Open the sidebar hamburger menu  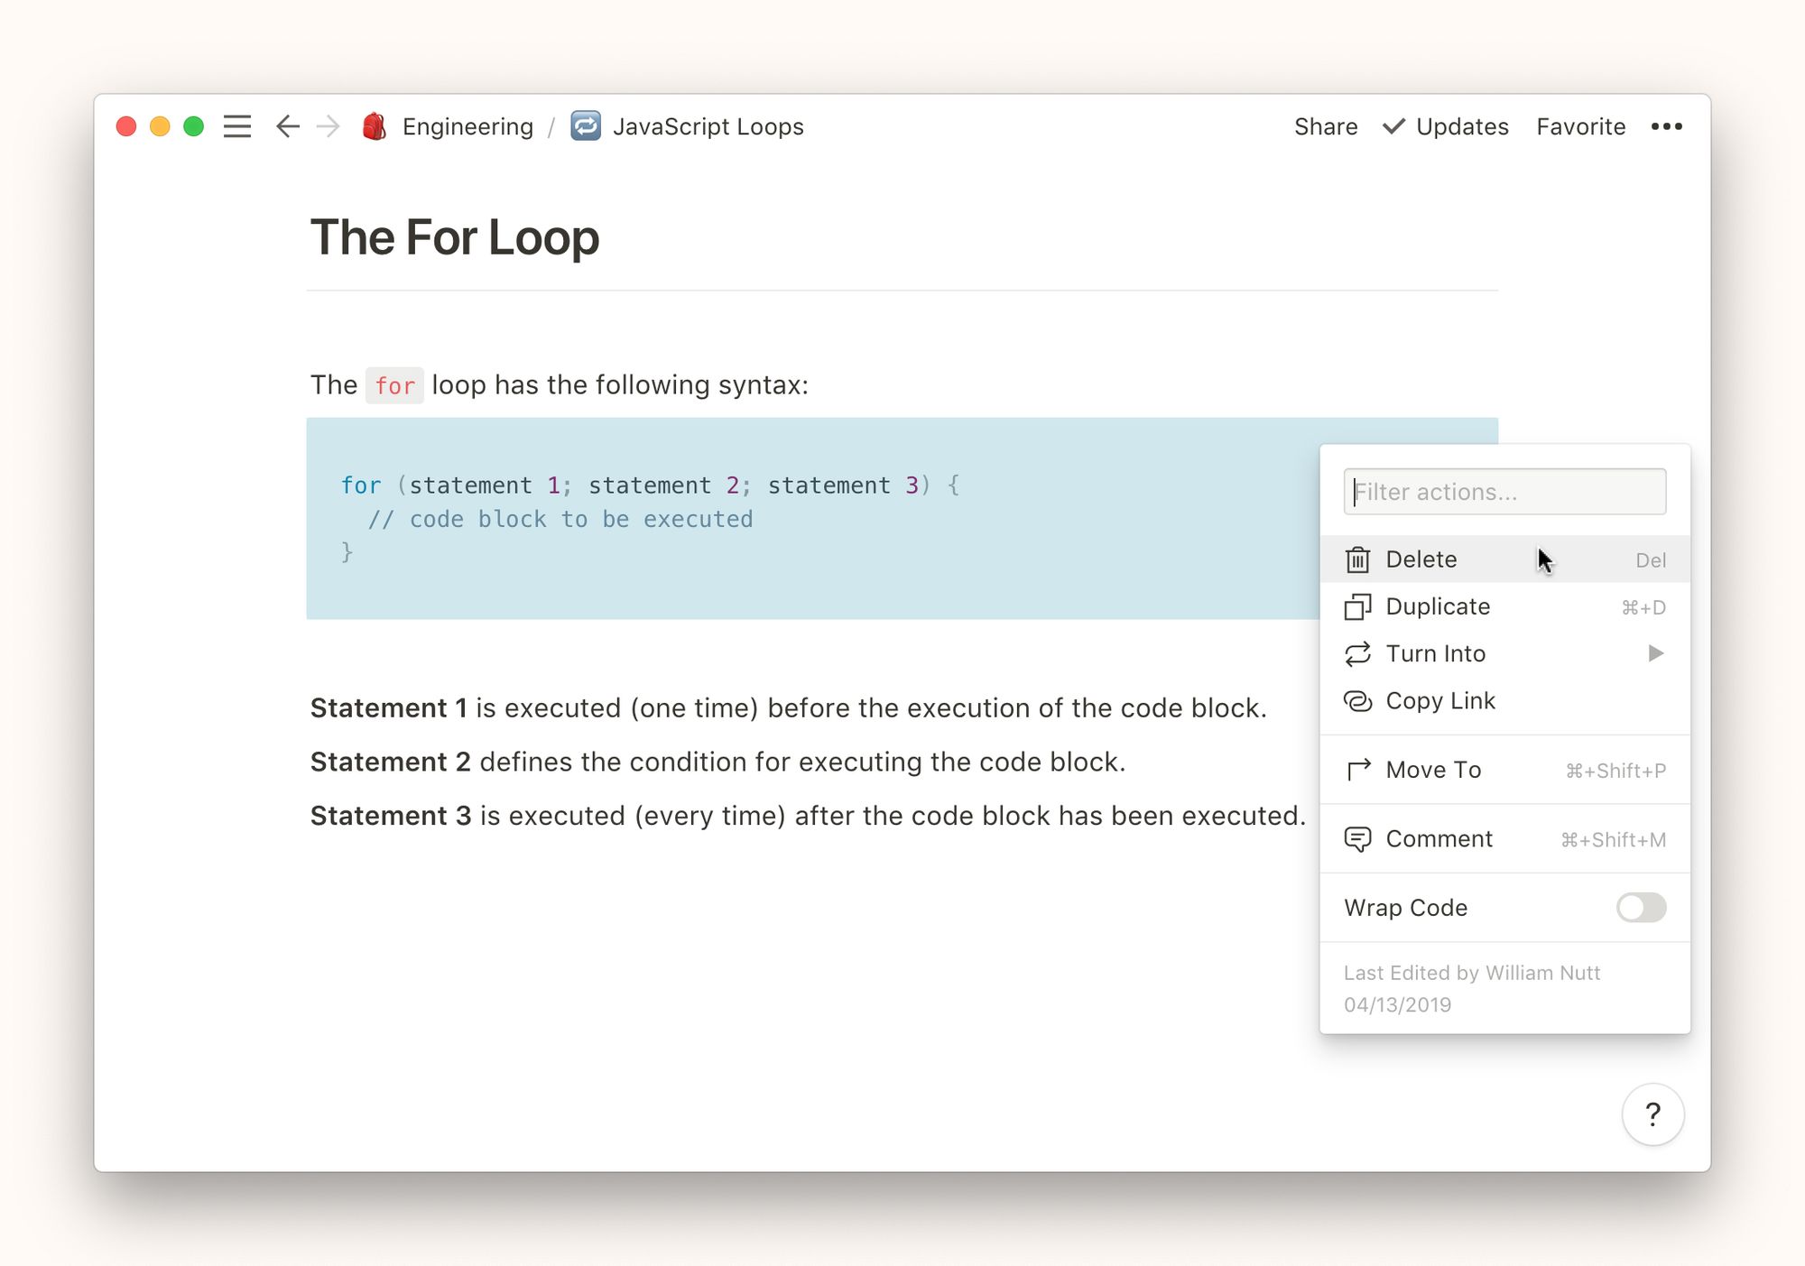237,126
